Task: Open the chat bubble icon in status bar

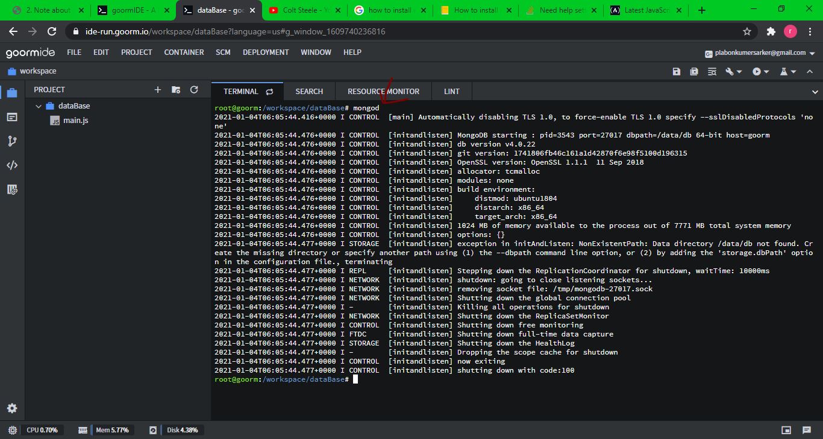Action: pos(807,430)
